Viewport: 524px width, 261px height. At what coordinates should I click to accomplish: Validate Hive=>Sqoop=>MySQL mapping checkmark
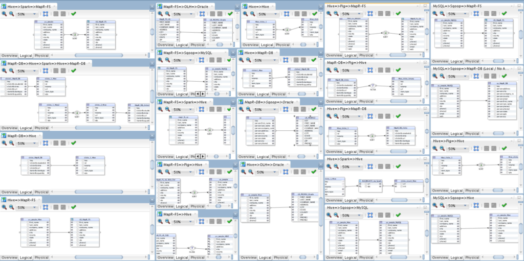[398, 215]
